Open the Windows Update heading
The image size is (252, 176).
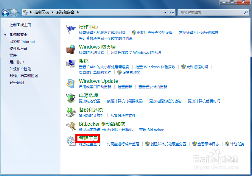(98, 81)
